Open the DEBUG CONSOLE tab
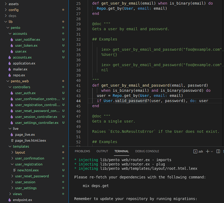 click(147, 151)
